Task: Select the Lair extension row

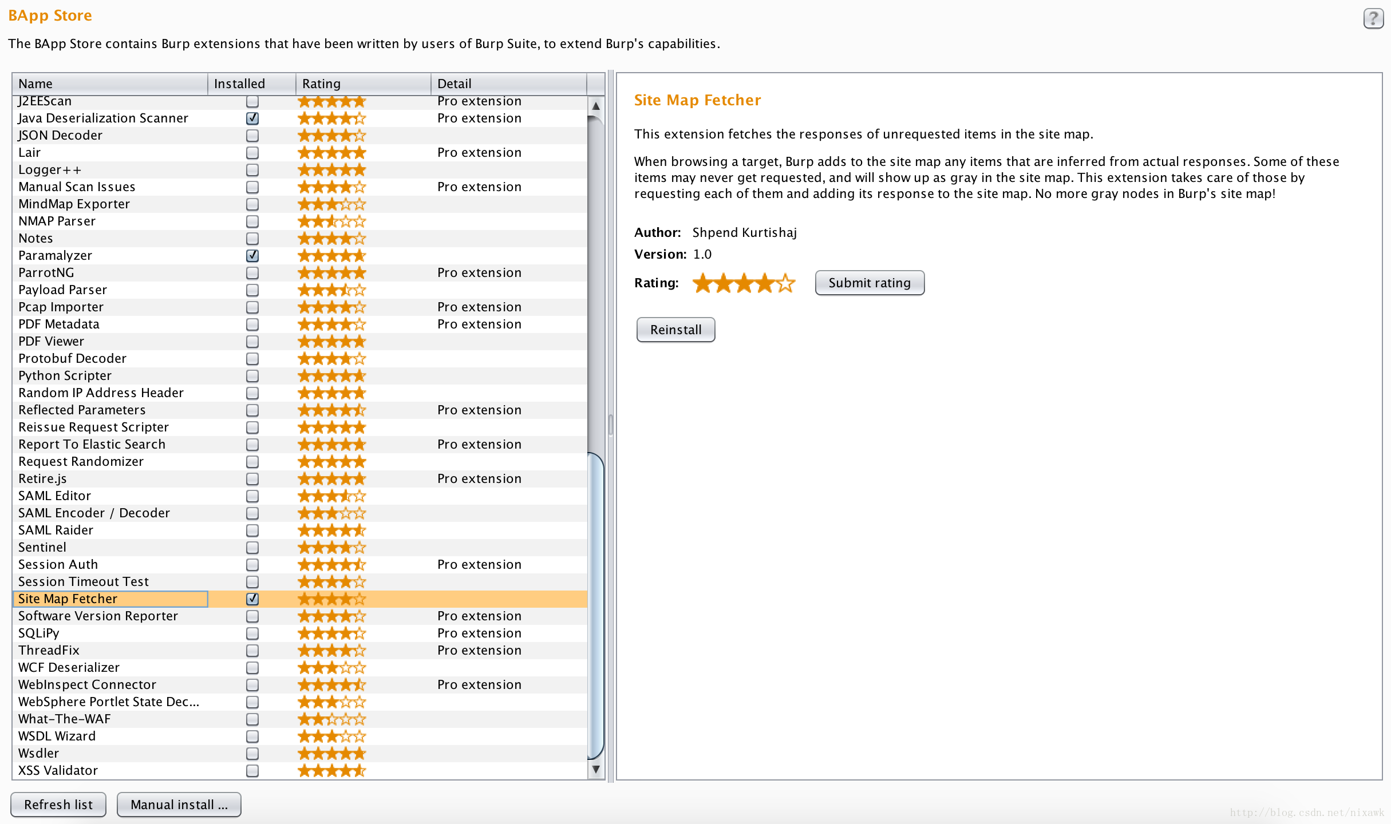Action: 300,153
